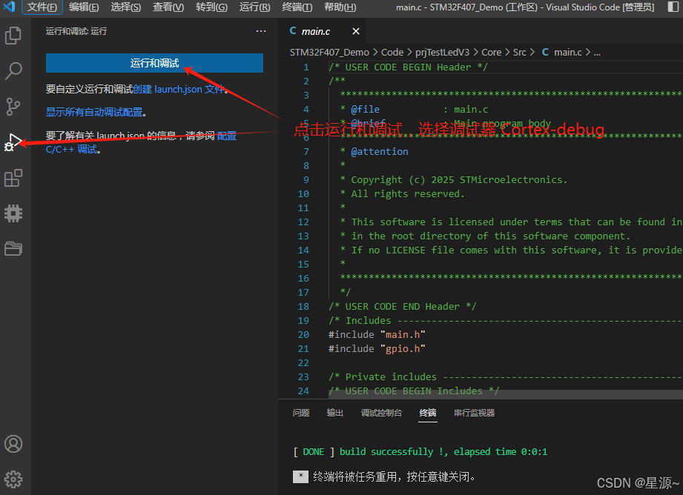The height and width of the screenshot is (495, 683).
Task: Switch to the 终端 panel tab
Action: (428, 413)
